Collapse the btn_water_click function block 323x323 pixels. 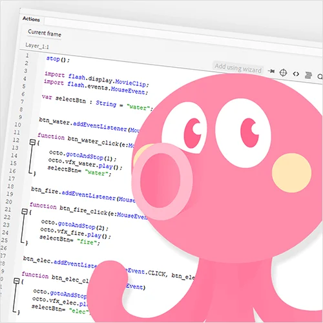click(x=32, y=142)
